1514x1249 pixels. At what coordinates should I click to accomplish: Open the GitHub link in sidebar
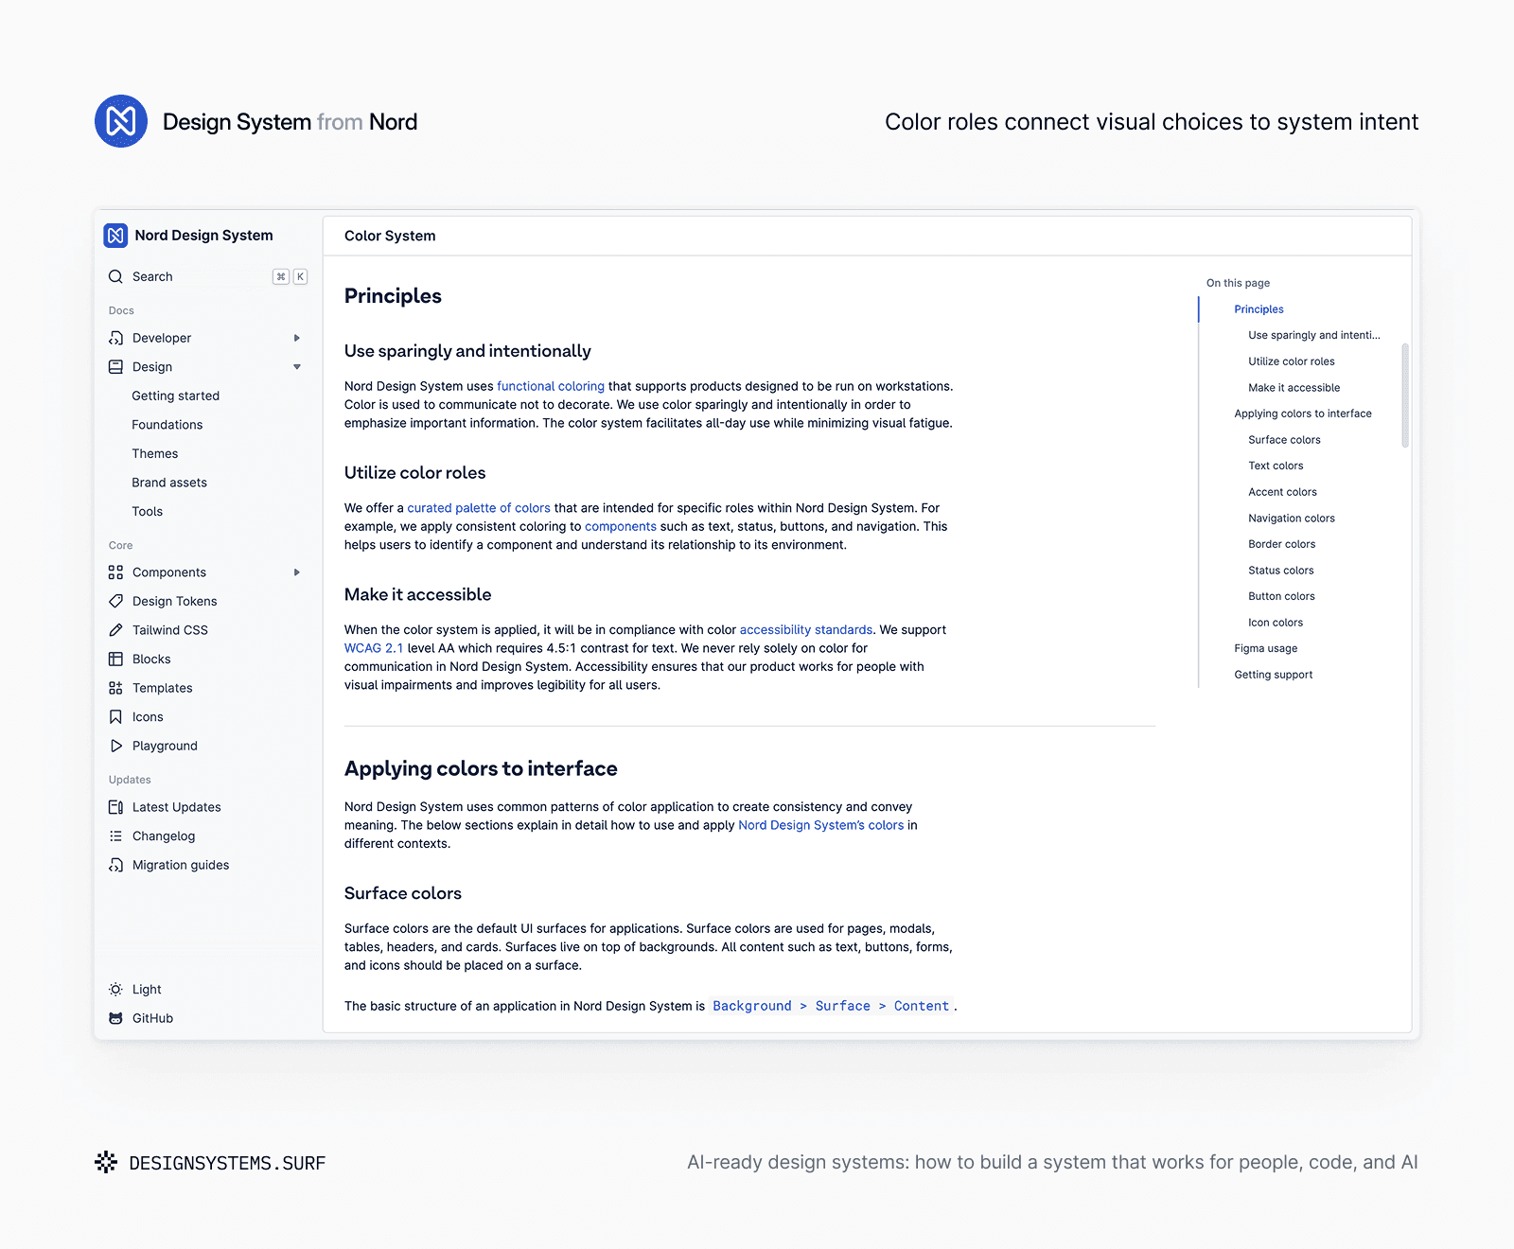click(152, 1018)
